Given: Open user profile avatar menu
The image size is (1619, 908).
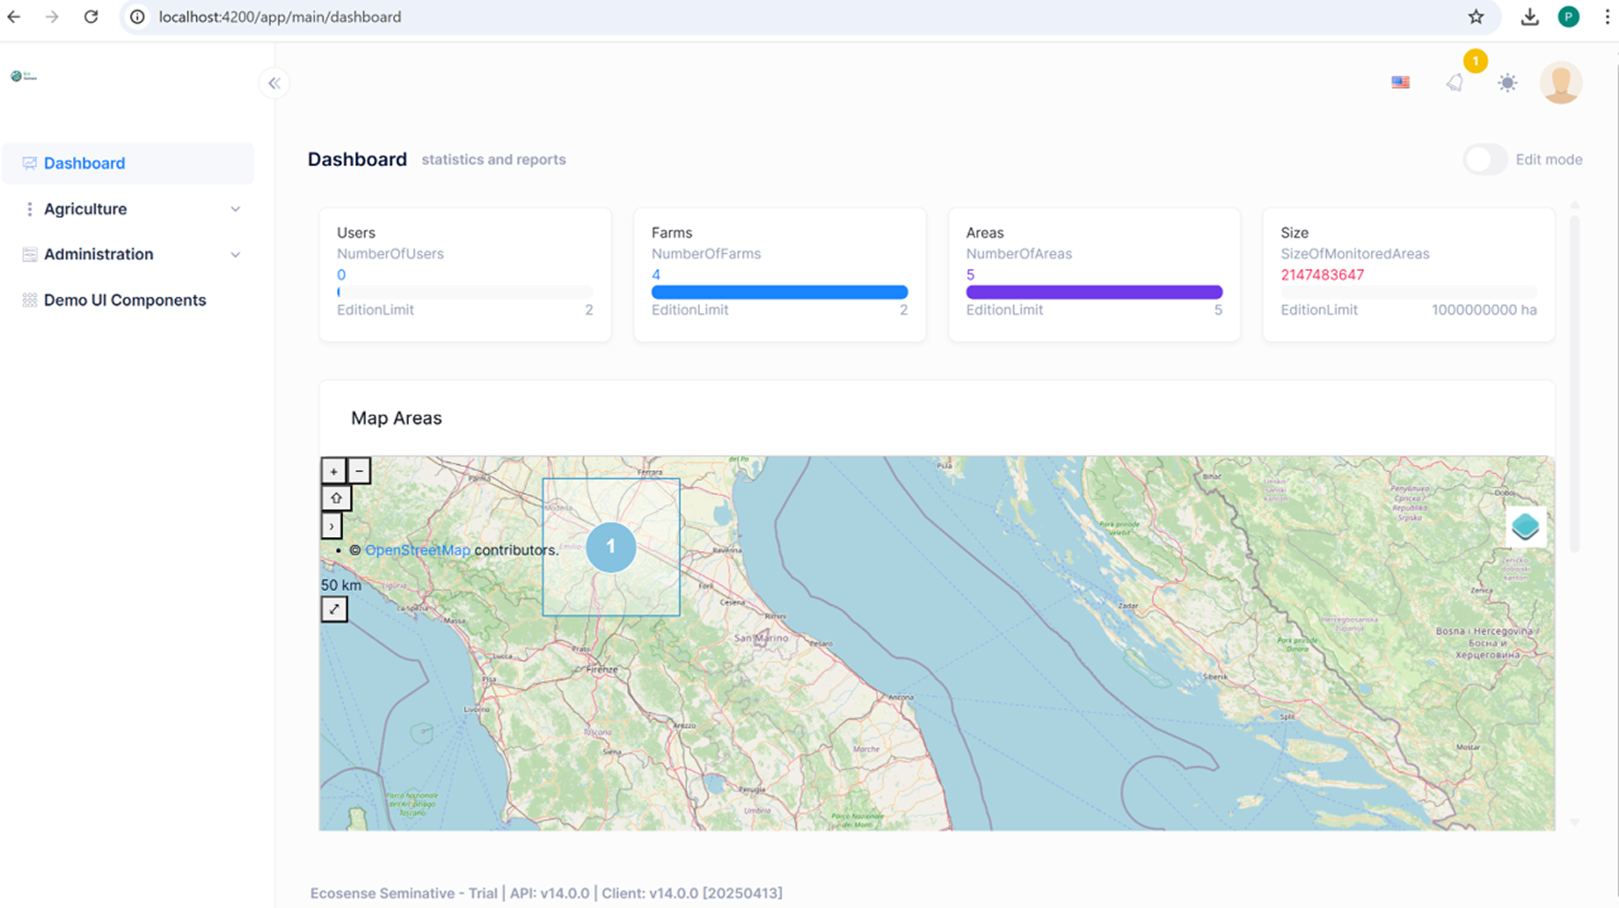Looking at the screenshot, I should click(1560, 82).
